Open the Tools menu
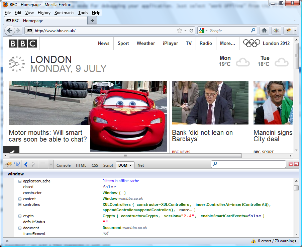The height and width of the screenshot is (247, 302). click(83, 13)
